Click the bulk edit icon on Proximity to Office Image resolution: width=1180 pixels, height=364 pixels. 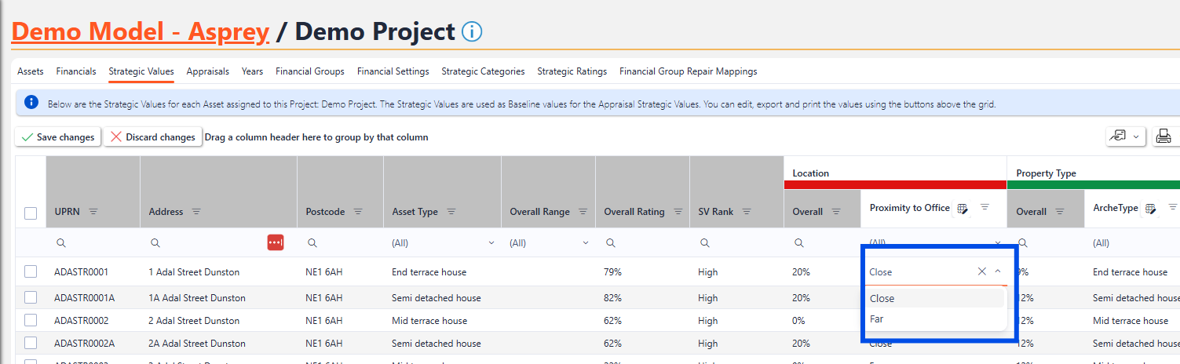[x=963, y=209]
